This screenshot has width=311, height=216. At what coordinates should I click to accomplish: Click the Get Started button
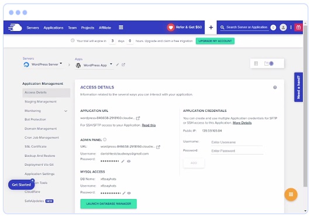[21, 184]
